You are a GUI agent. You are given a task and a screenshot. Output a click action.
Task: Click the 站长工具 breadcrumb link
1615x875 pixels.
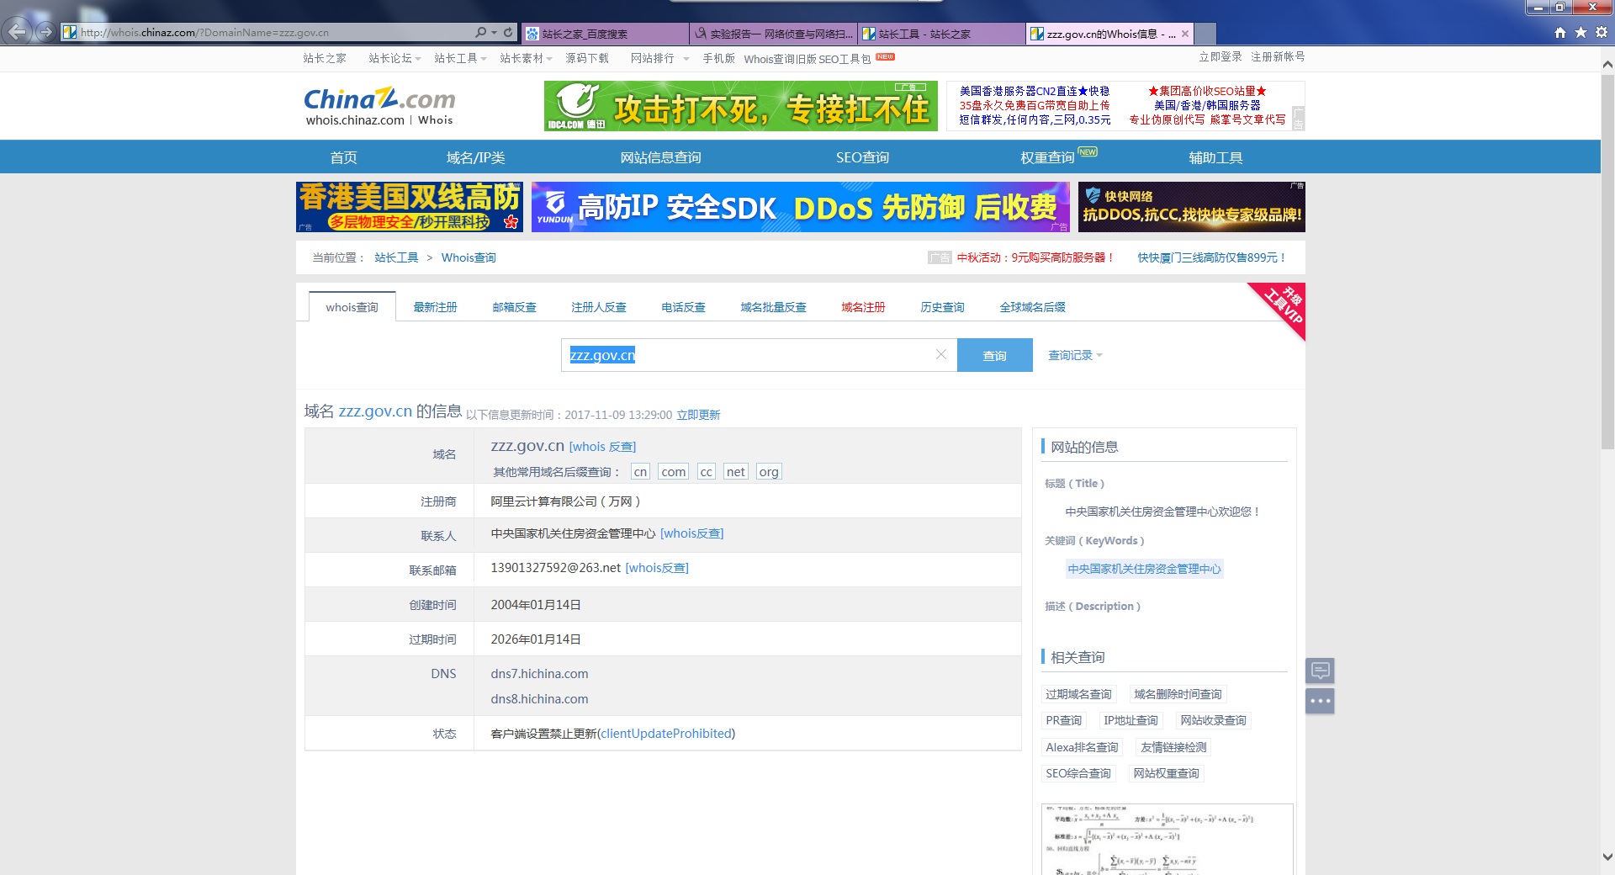396,257
